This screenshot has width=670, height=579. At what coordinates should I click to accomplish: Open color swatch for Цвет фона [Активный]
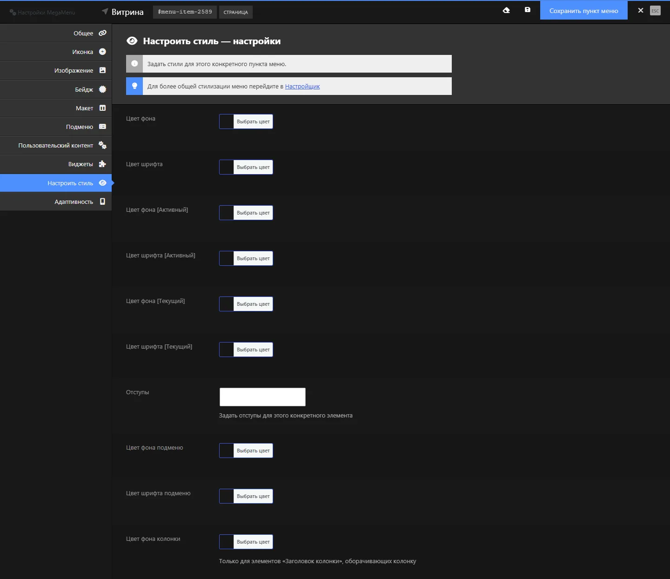tap(227, 213)
